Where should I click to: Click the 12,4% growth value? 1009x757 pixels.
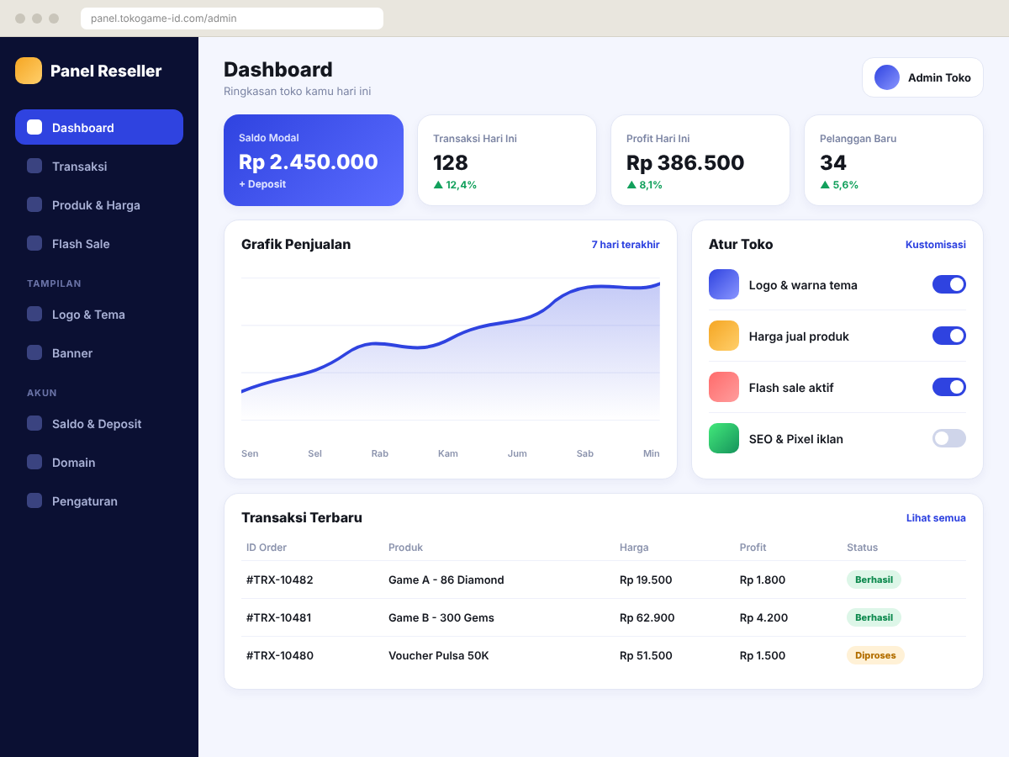461,185
